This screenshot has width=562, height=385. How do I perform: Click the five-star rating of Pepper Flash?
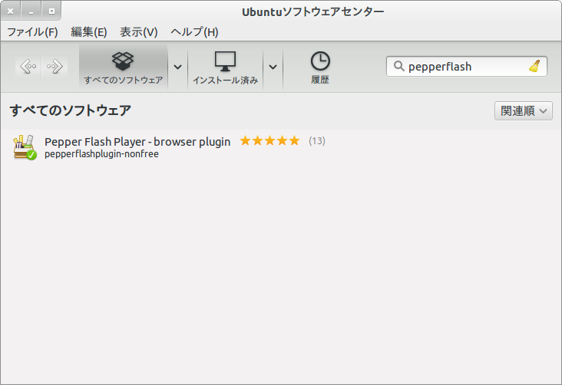pyautogui.click(x=269, y=141)
